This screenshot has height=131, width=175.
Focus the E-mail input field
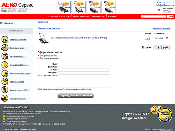pos(84,70)
